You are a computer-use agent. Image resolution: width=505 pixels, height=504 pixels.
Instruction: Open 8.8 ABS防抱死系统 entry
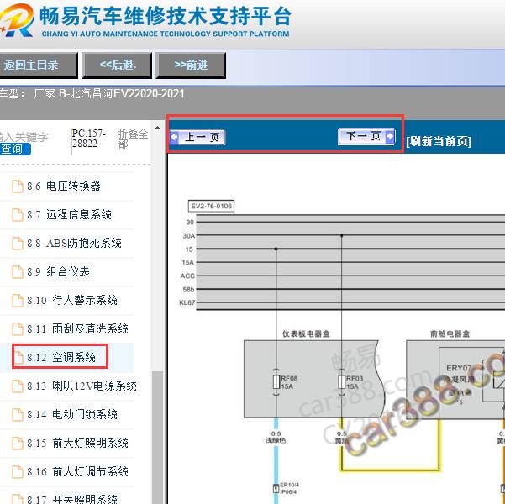tap(74, 243)
